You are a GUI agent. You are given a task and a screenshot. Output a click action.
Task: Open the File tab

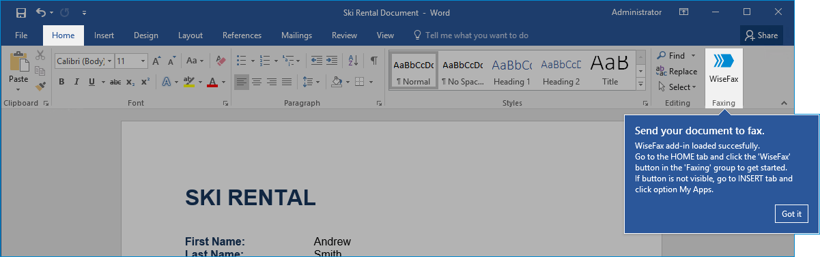coord(21,35)
